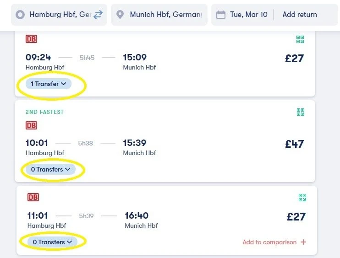Expand the 1 Transfer dropdown
This screenshot has width=340, height=258.
[x=49, y=84]
